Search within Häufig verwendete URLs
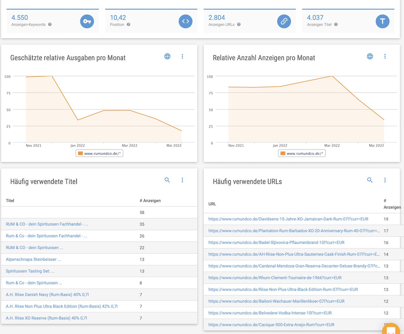 [370, 180]
